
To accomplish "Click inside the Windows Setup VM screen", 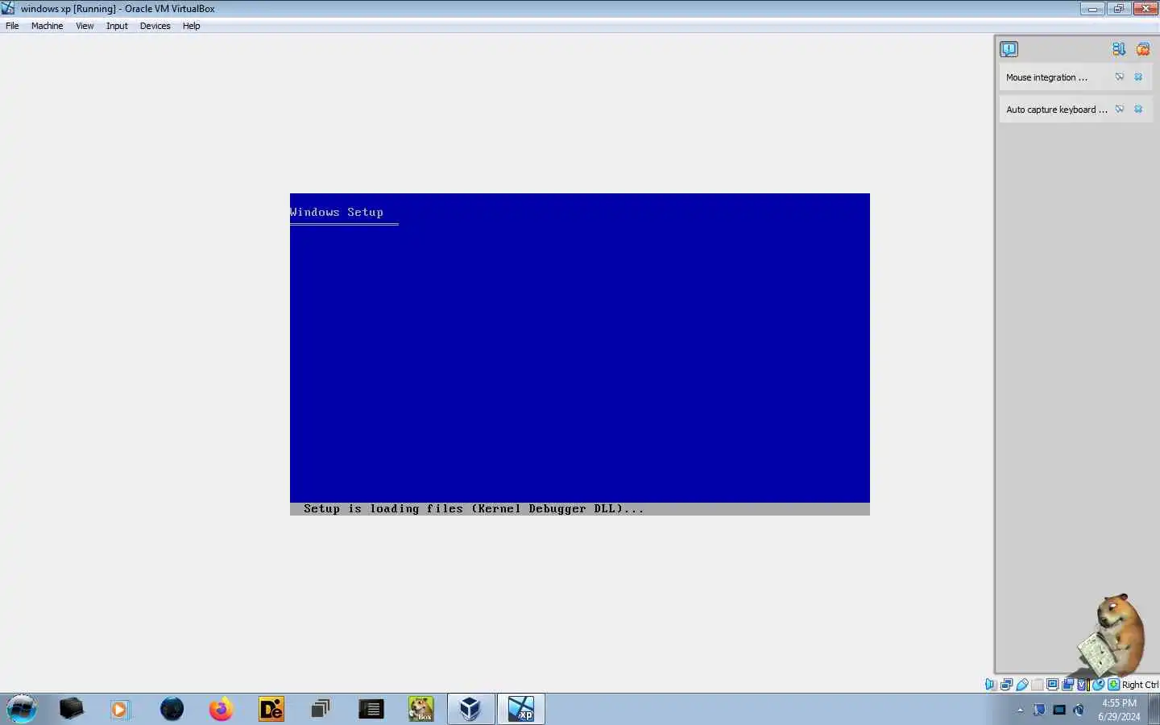I will (580, 354).
